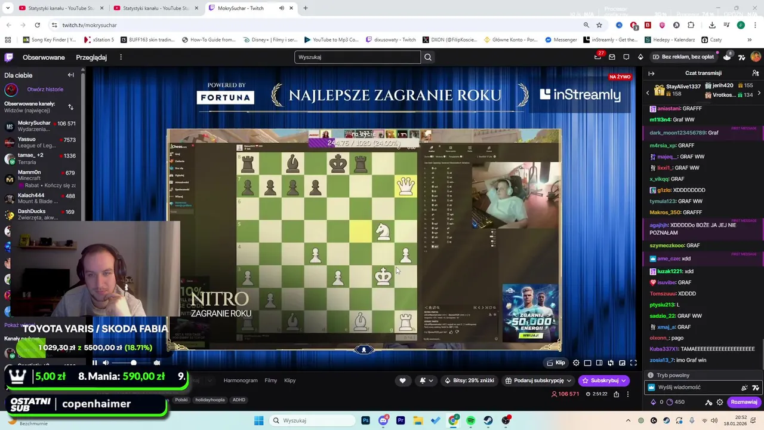Viewport: 764px width, 430px height.
Task: Switch to Filmy channel tab
Action: (x=271, y=380)
